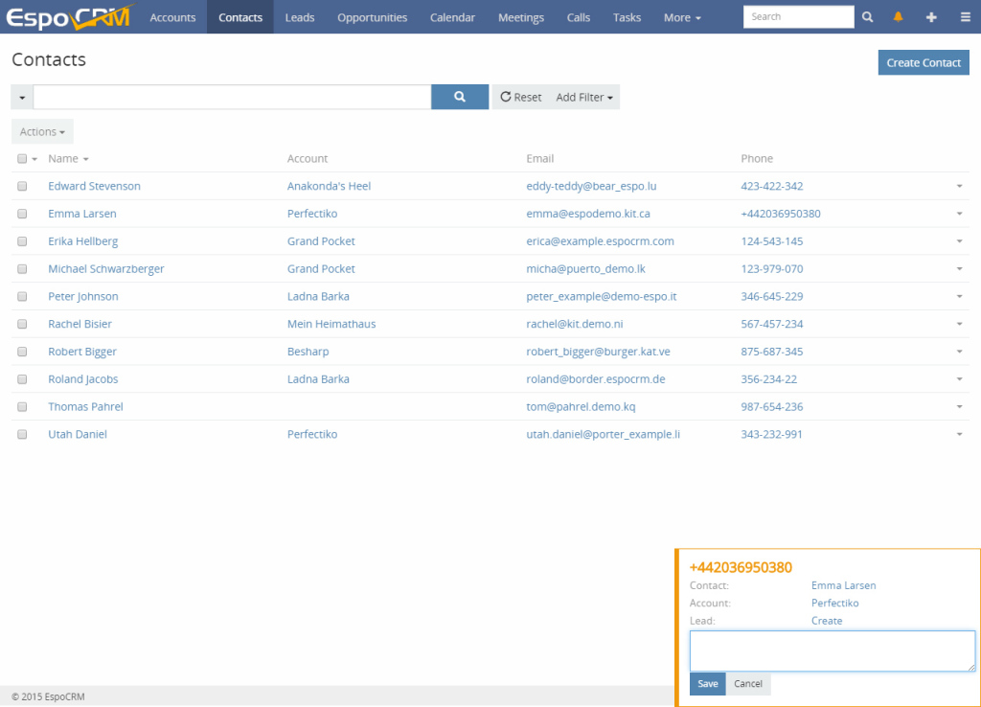981x707 pixels.
Task: Switch to the Leads tab
Action: [x=299, y=16]
